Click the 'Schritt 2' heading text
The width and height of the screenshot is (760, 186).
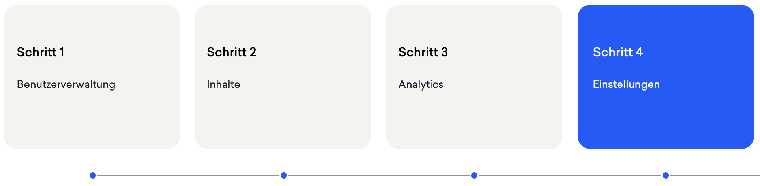coord(232,52)
